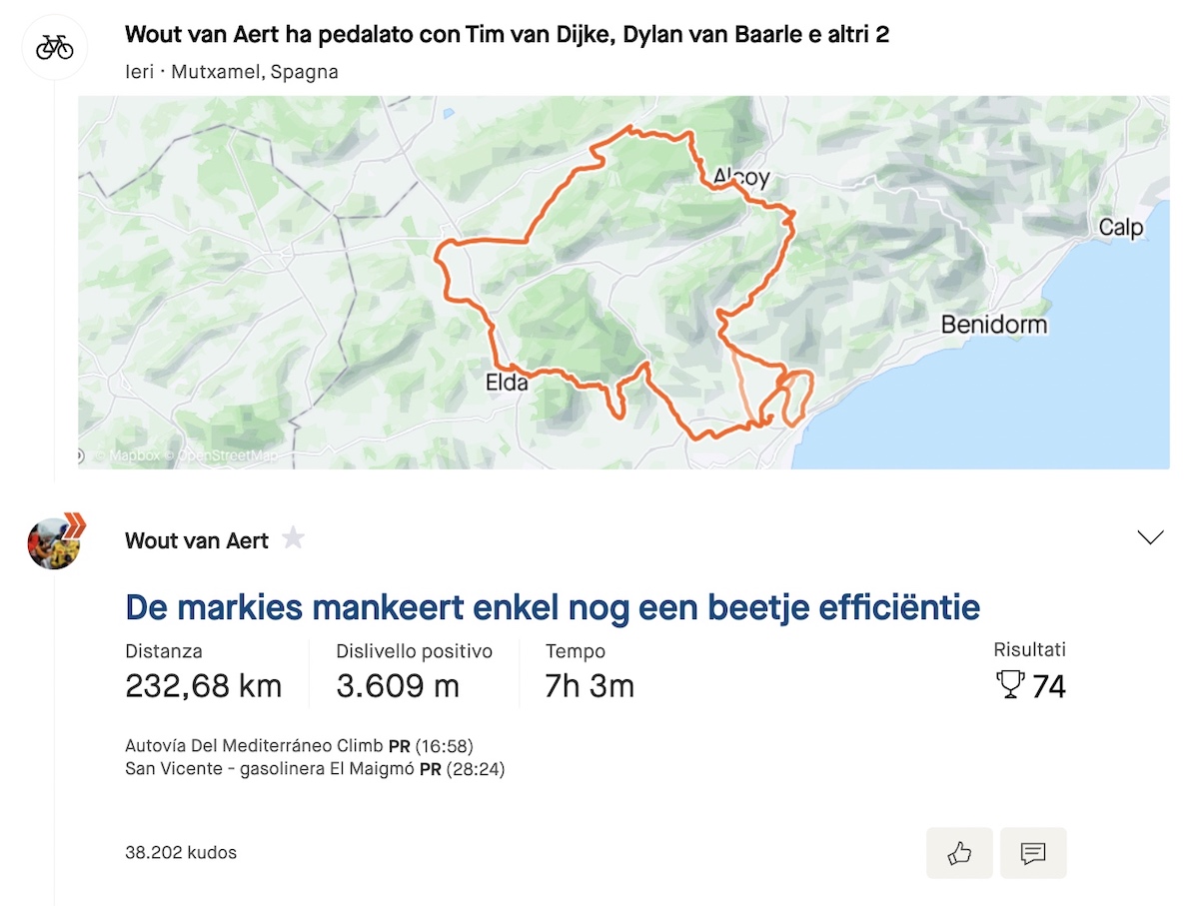The width and height of the screenshot is (1199, 906).
Task: Click the Mapbox logo on the map corner
Action: [x=81, y=456]
